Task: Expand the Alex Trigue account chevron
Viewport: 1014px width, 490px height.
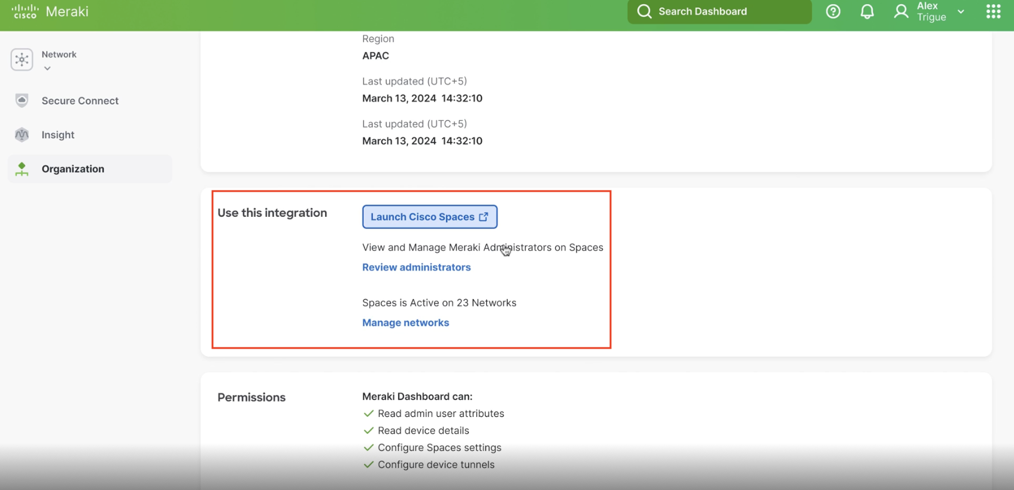Action: pos(961,11)
